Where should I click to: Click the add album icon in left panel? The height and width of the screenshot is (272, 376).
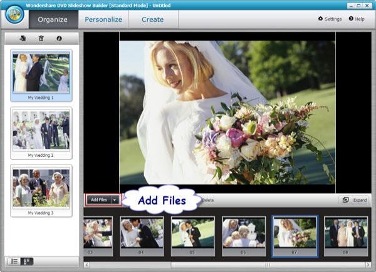coord(23,39)
